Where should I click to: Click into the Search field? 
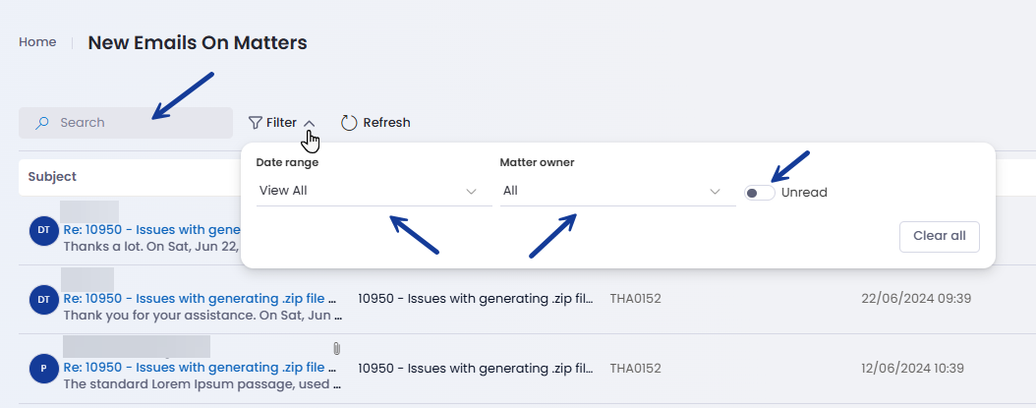pyautogui.click(x=138, y=123)
